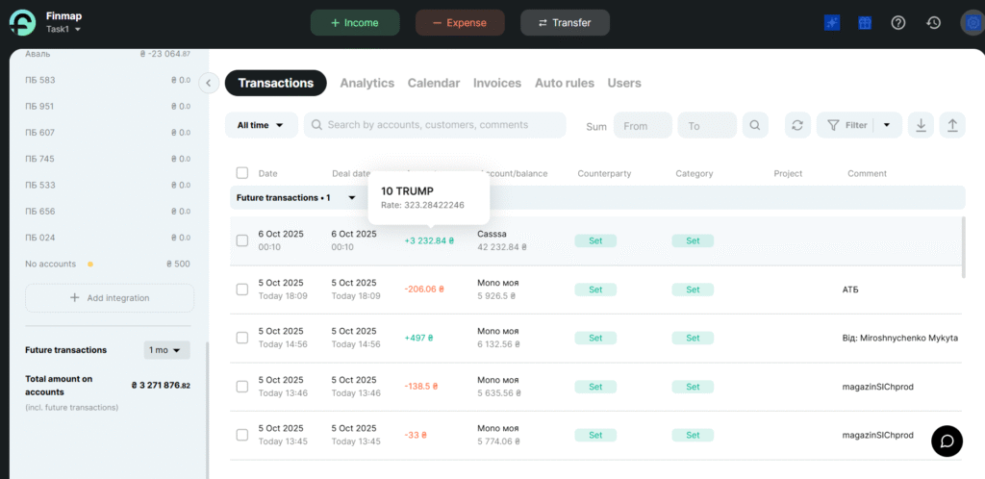The image size is (985, 479).
Task: Open the history clock icon
Action: click(x=933, y=23)
